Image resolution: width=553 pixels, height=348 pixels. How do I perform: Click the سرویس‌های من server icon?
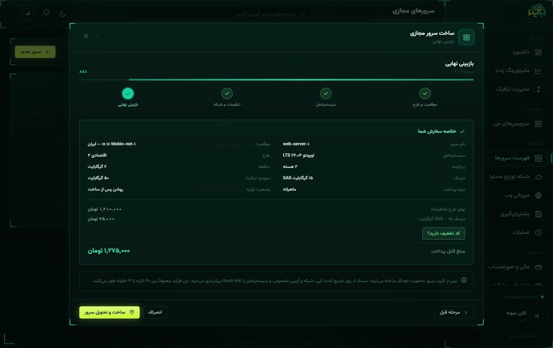[538, 124]
